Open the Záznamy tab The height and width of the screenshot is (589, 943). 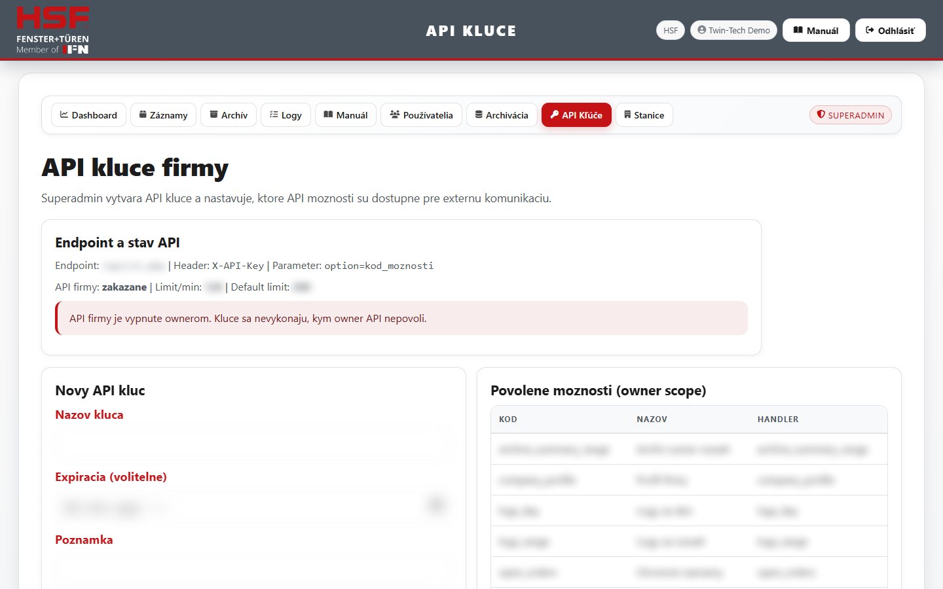[x=163, y=115]
